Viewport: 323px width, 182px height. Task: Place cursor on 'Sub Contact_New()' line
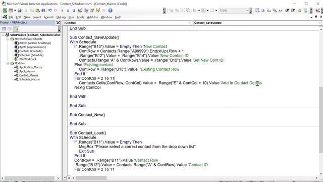pyautogui.click(x=87, y=115)
